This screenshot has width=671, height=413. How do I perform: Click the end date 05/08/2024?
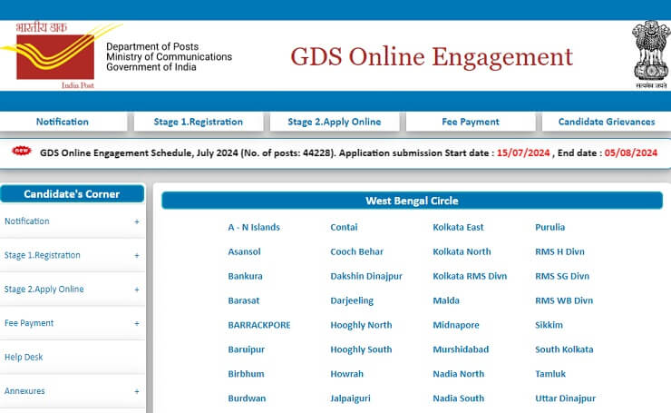tap(631, 153)
